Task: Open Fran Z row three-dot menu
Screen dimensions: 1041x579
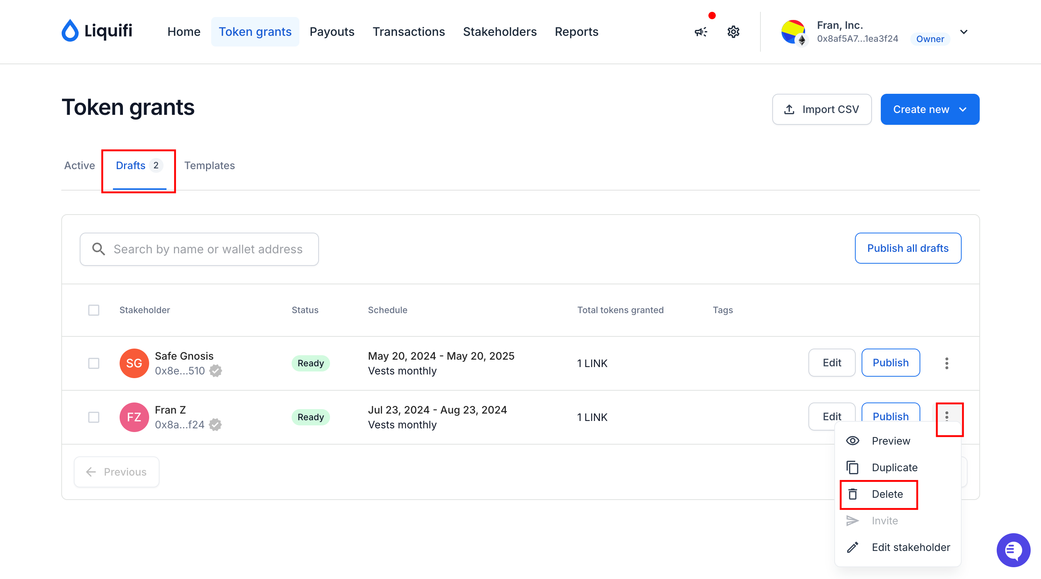Action: [946, 416]
